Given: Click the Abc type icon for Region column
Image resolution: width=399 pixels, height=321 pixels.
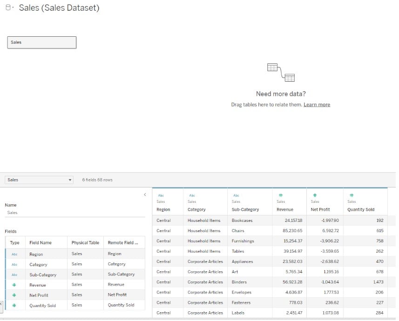Looking at the screenshot, I should tap(161, 195).
